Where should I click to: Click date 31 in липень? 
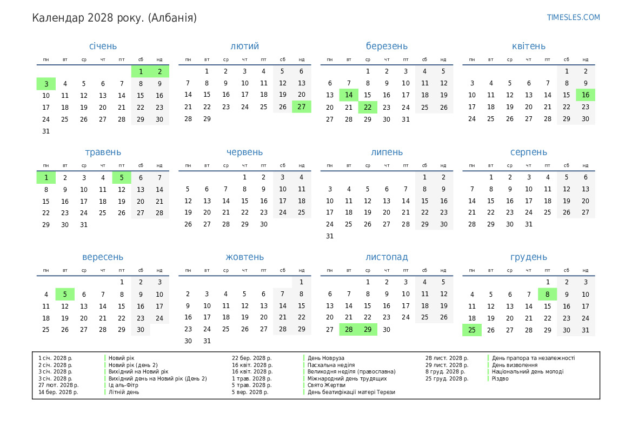(330, 236)
